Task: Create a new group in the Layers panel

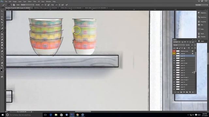Action: [187, 92]
